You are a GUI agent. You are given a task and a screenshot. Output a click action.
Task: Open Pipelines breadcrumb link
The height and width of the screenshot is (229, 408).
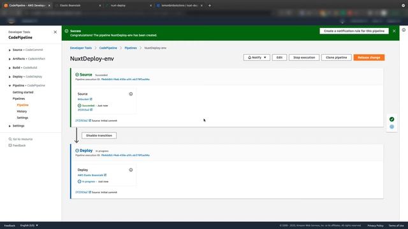(x=131, y=48)
